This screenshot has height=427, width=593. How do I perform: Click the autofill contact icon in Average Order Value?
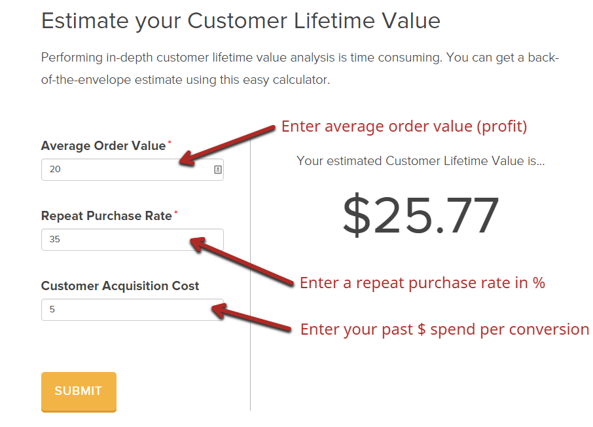[218, 170]
